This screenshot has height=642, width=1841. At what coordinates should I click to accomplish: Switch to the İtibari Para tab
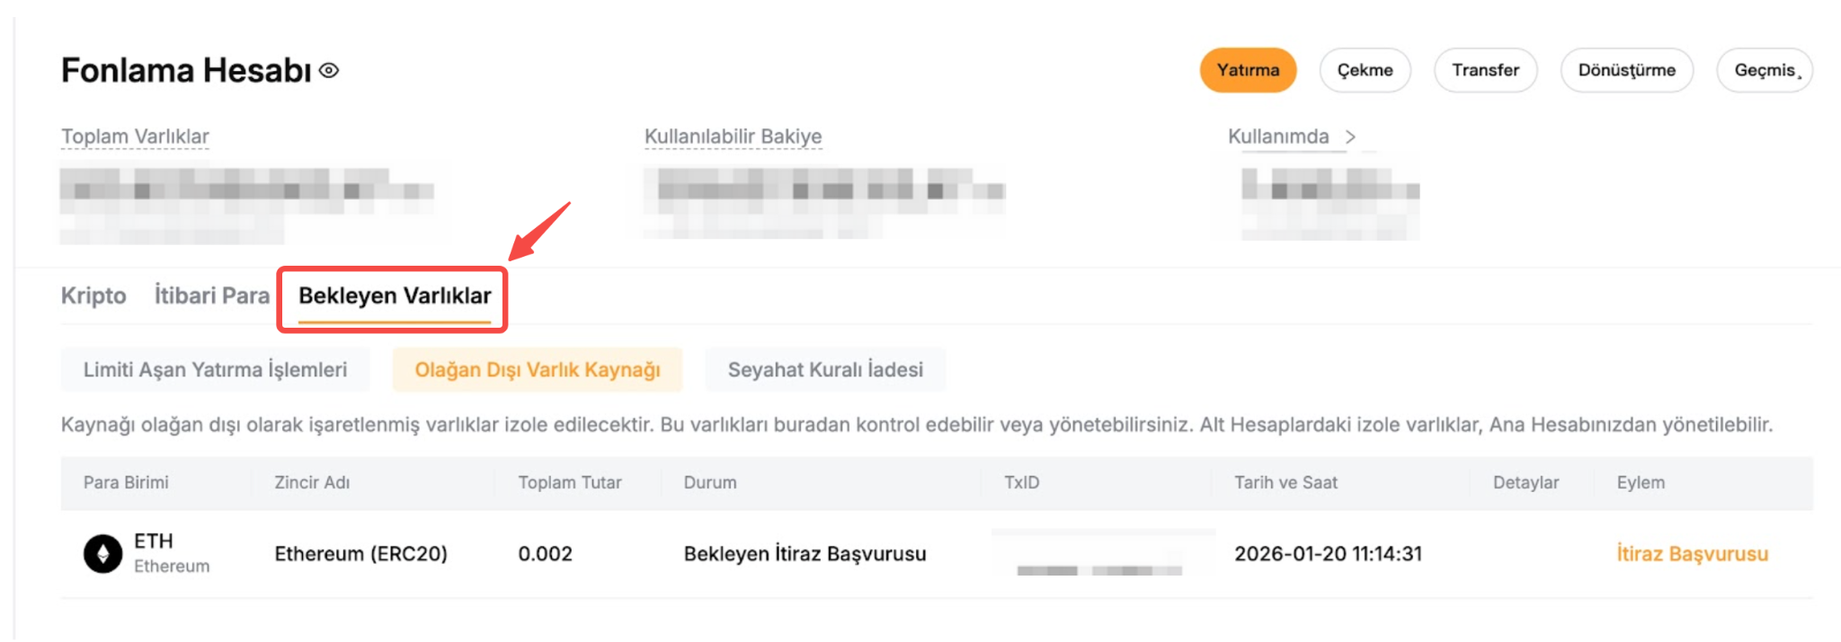click(212, 295)
